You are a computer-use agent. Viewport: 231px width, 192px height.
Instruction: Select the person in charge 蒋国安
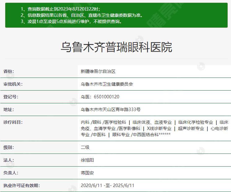[x=87, y=173]
